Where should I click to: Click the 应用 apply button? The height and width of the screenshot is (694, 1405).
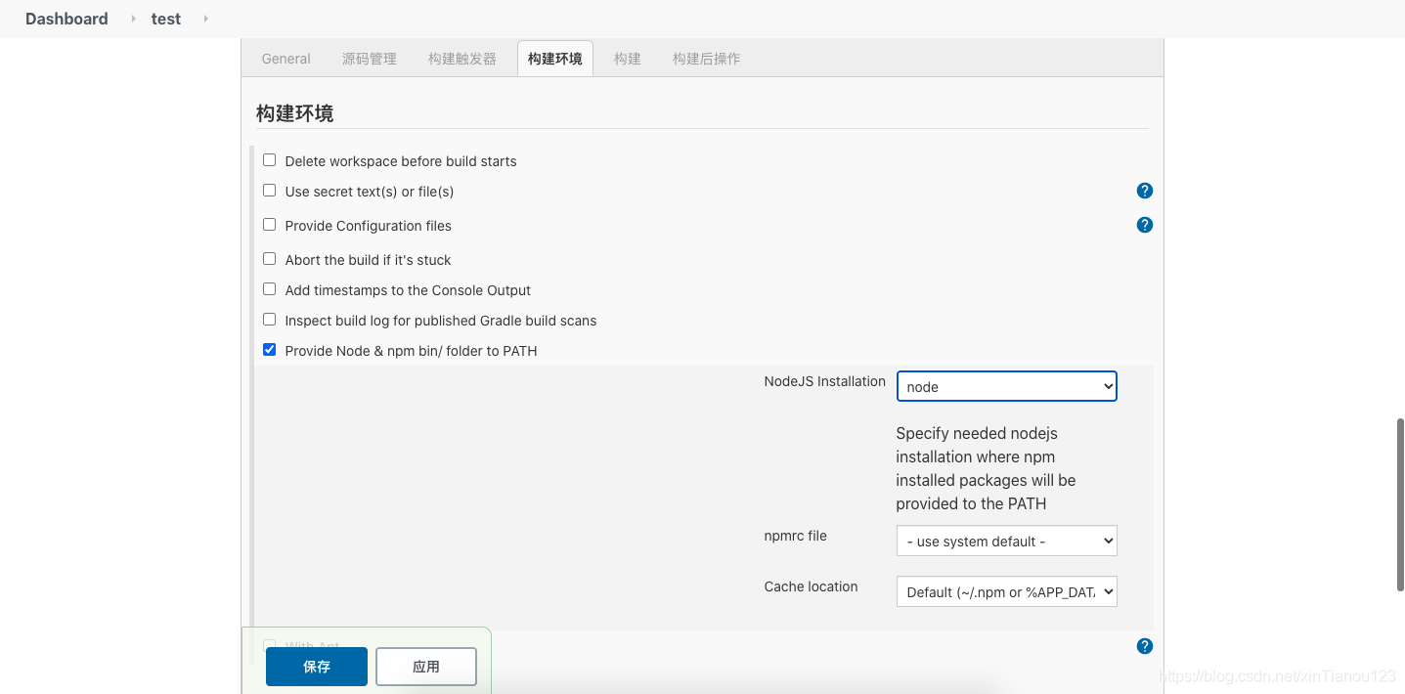pos(426,667)
